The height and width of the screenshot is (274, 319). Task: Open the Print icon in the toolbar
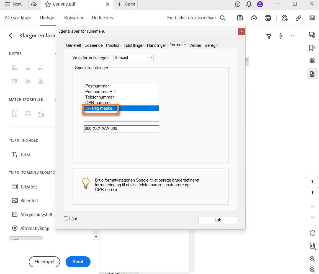point(267,18)
